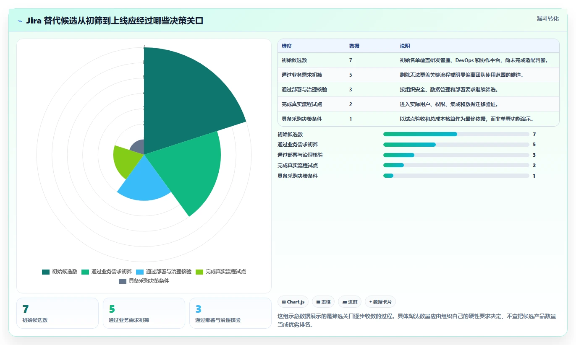Click the 通过部署与治理核验 progress bar
The width and height of the screenshot is (576, 345).
[x=456, y=155]
